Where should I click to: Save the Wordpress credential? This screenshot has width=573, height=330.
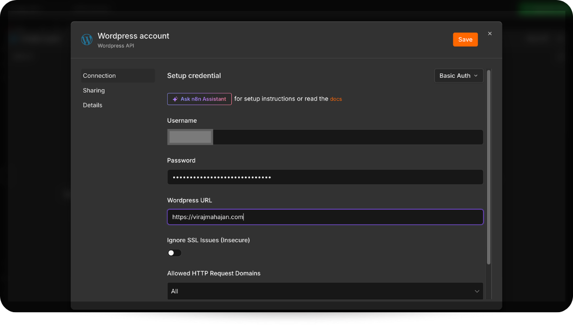click(465, 40)
